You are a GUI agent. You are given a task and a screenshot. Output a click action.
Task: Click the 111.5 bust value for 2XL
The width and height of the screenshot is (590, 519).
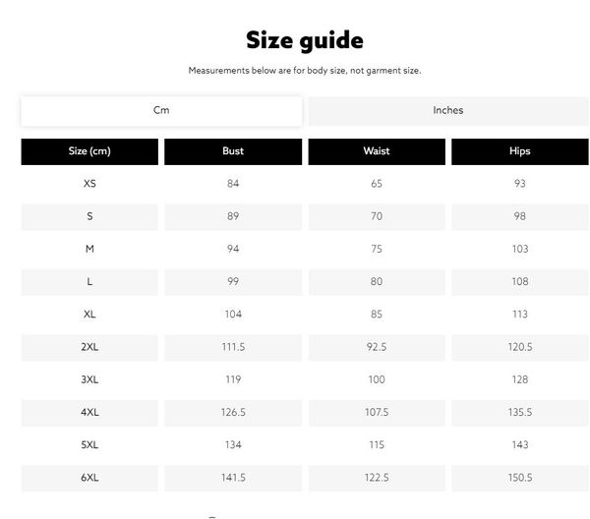(233, 347)
